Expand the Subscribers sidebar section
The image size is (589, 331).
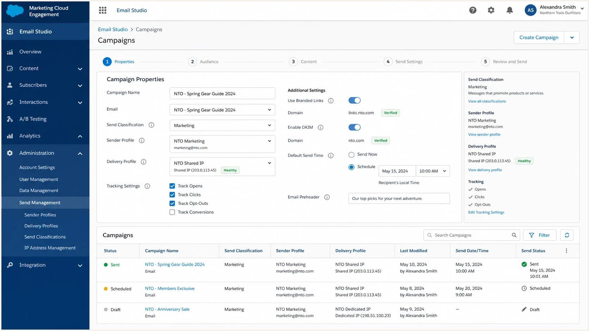[x=80, y=85]
